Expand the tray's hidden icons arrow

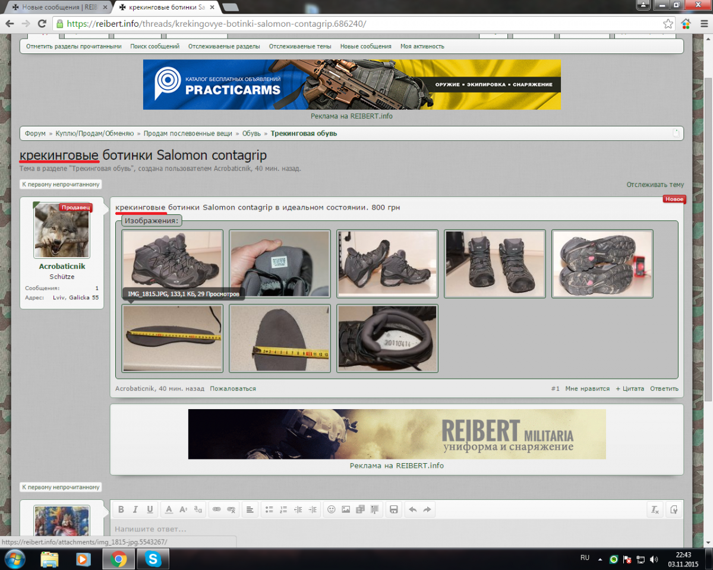pos(600,559)
